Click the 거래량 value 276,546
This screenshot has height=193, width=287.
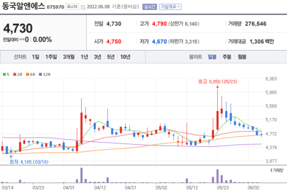click(256, 24)
